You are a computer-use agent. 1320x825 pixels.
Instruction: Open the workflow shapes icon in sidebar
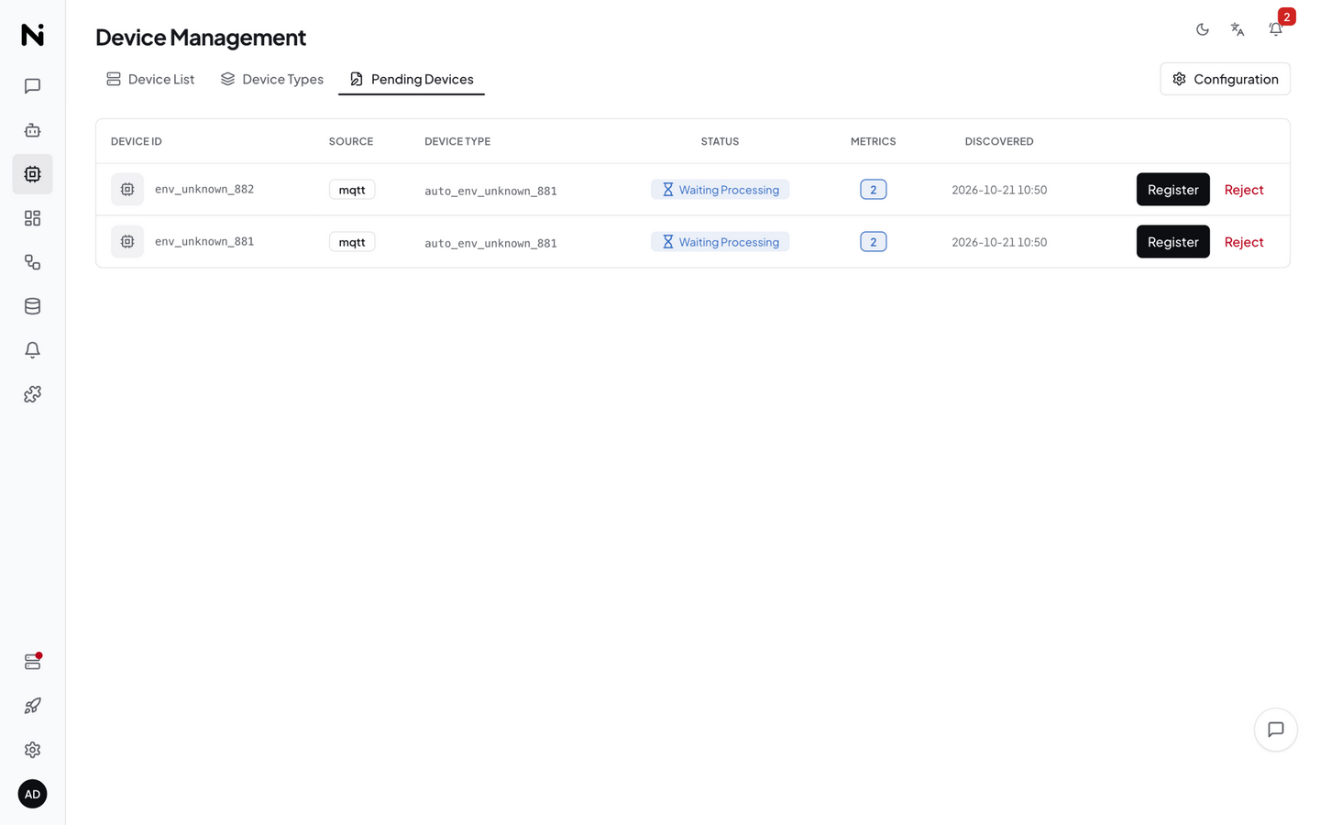[x=32, y=262]
